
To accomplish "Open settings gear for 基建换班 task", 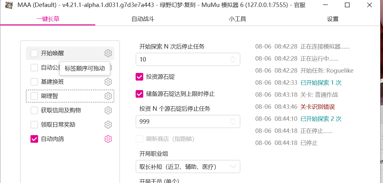I will click(x=108, y=82).
